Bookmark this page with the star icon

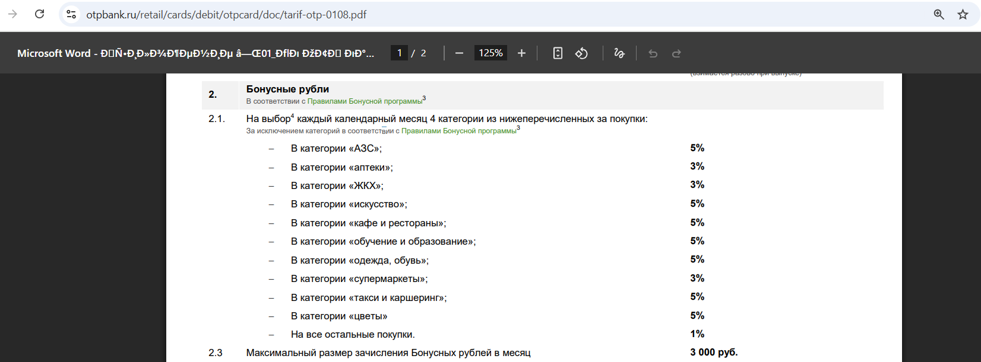pos(963,14)
